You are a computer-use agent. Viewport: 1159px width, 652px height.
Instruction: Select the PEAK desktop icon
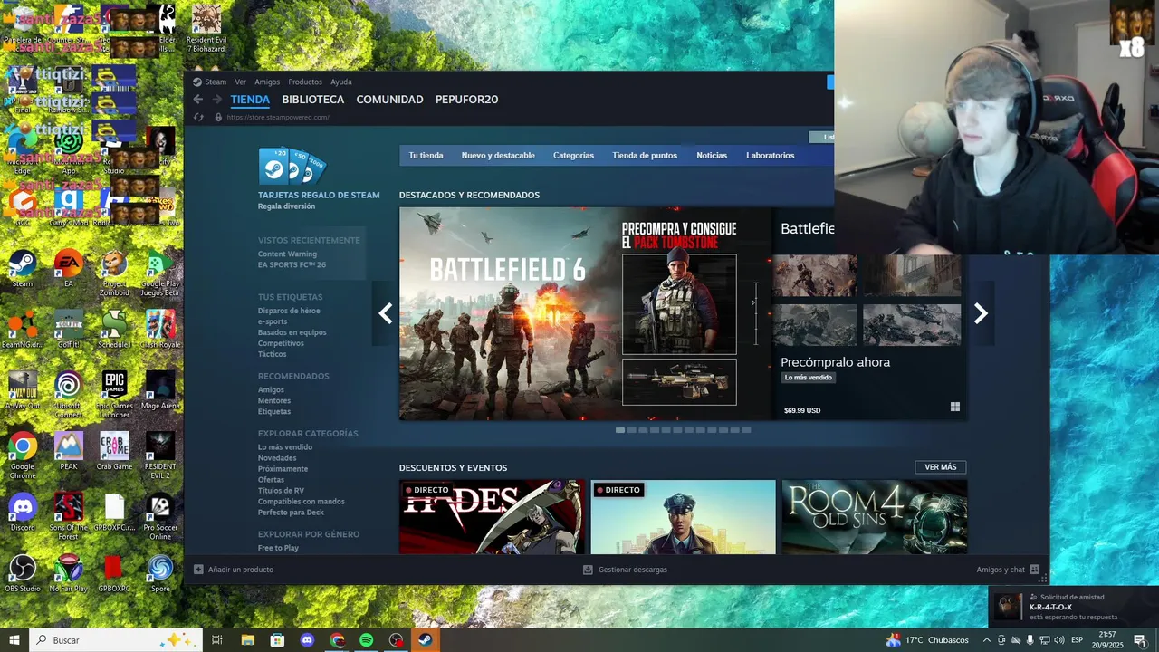click(68, 450)
